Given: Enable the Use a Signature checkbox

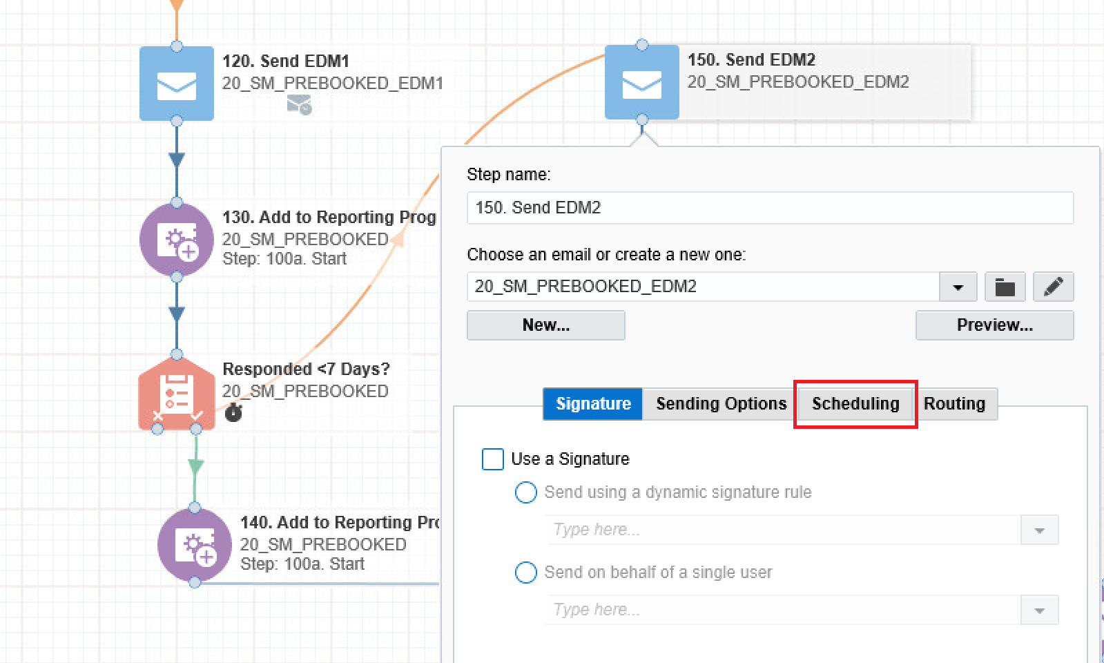Looking at the screenshot, I should pos(492,459).
